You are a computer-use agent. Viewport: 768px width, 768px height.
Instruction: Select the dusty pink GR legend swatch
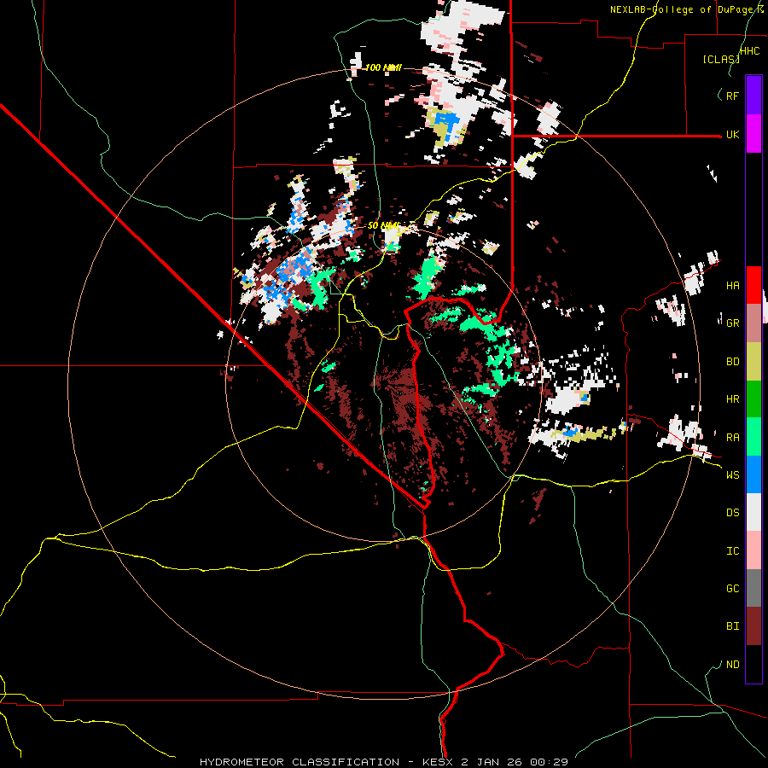pos(753,323)
